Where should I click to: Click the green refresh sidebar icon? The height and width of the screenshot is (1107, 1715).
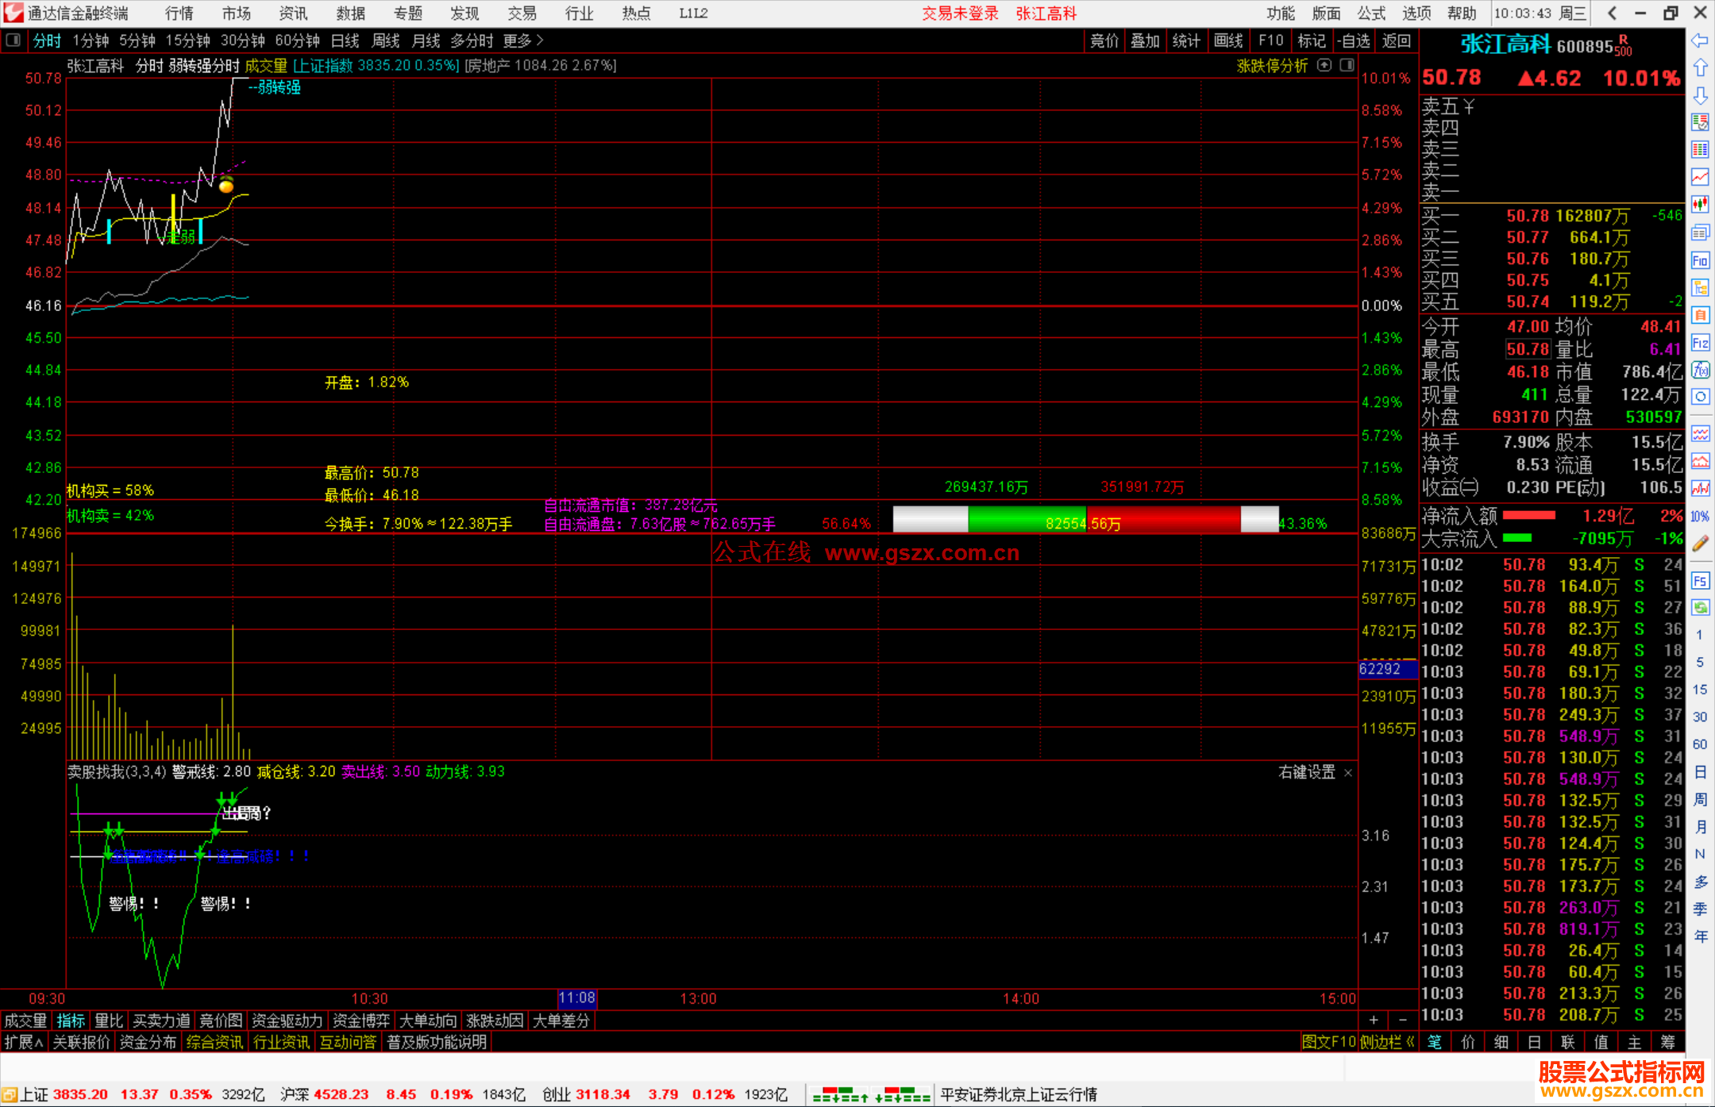[1700, 608]
